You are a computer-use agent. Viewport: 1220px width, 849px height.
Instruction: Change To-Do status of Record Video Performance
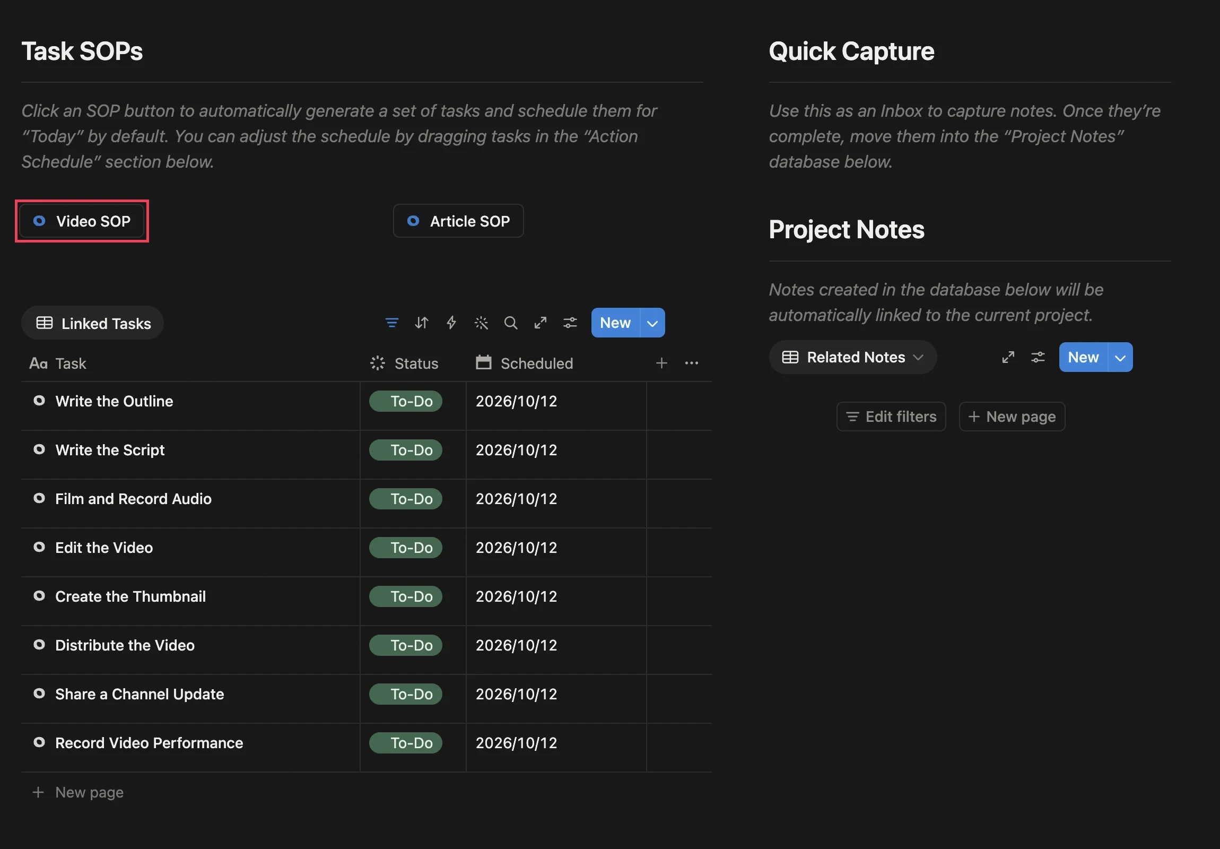tap(406, 744)
